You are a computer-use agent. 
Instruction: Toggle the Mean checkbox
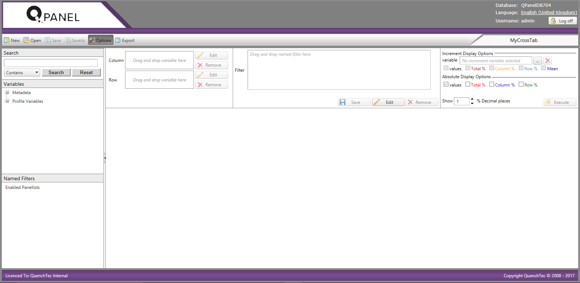544,68
